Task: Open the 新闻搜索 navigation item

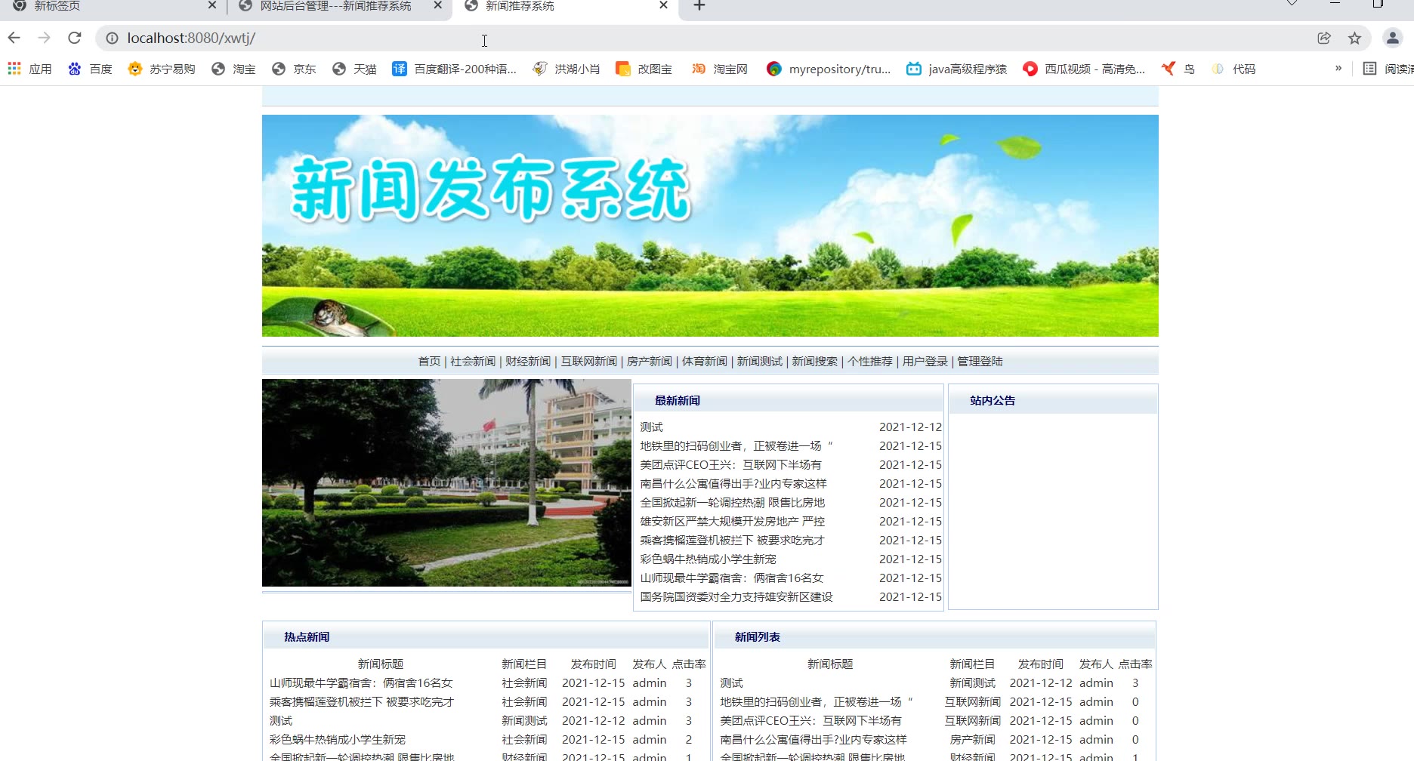Action: (815, 362)
